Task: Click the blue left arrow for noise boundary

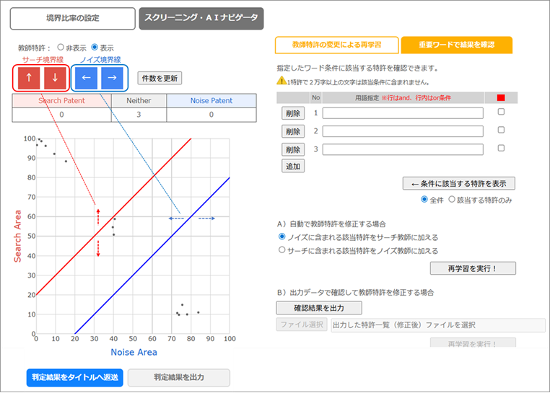Action: [x=85, y=78]
